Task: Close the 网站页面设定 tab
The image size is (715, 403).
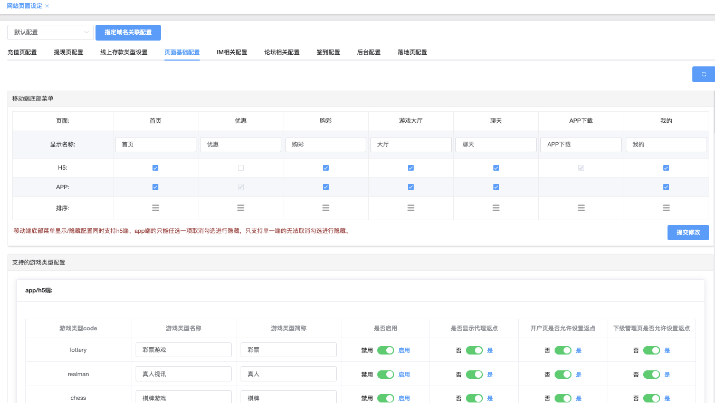Action: (x=47, y=6)
